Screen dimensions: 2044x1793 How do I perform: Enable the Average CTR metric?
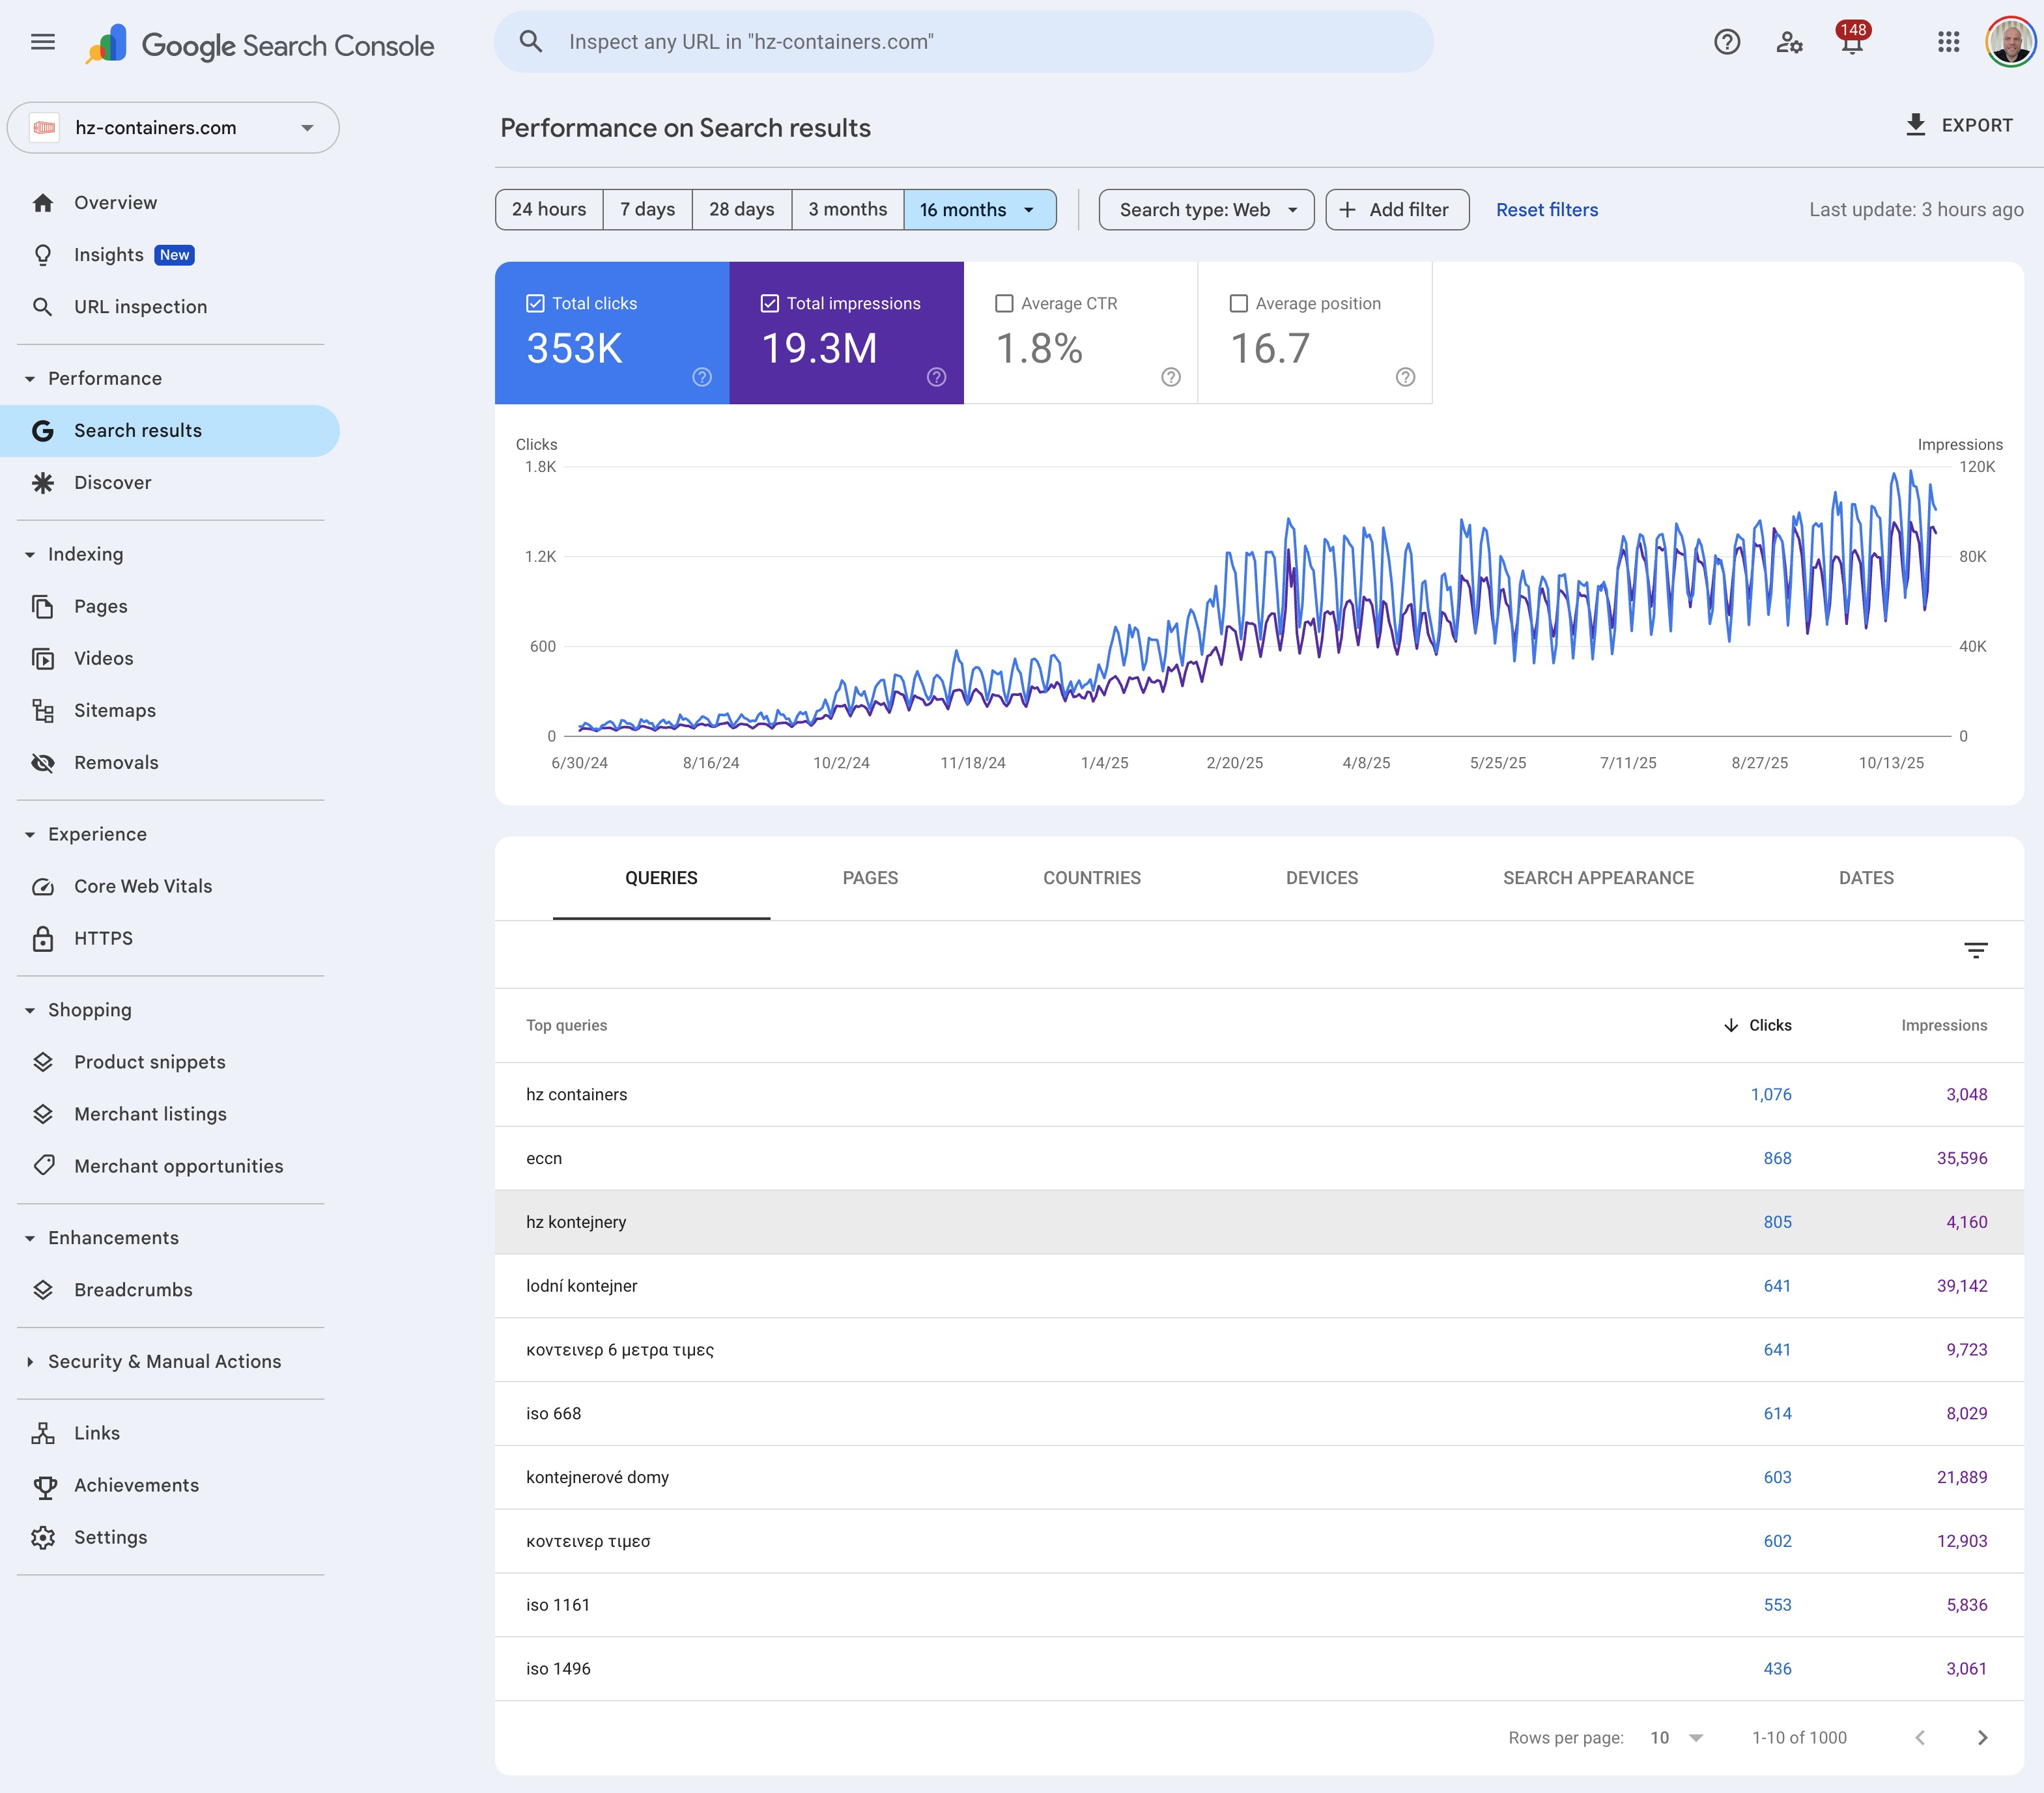(x=1005, y=303)
